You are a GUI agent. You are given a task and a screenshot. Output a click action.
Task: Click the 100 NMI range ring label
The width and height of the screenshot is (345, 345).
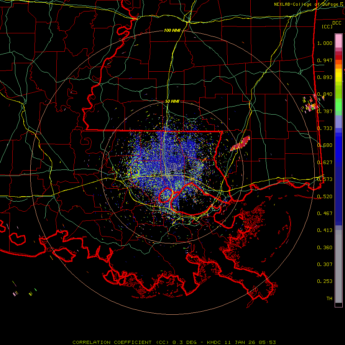coord(172,30)
